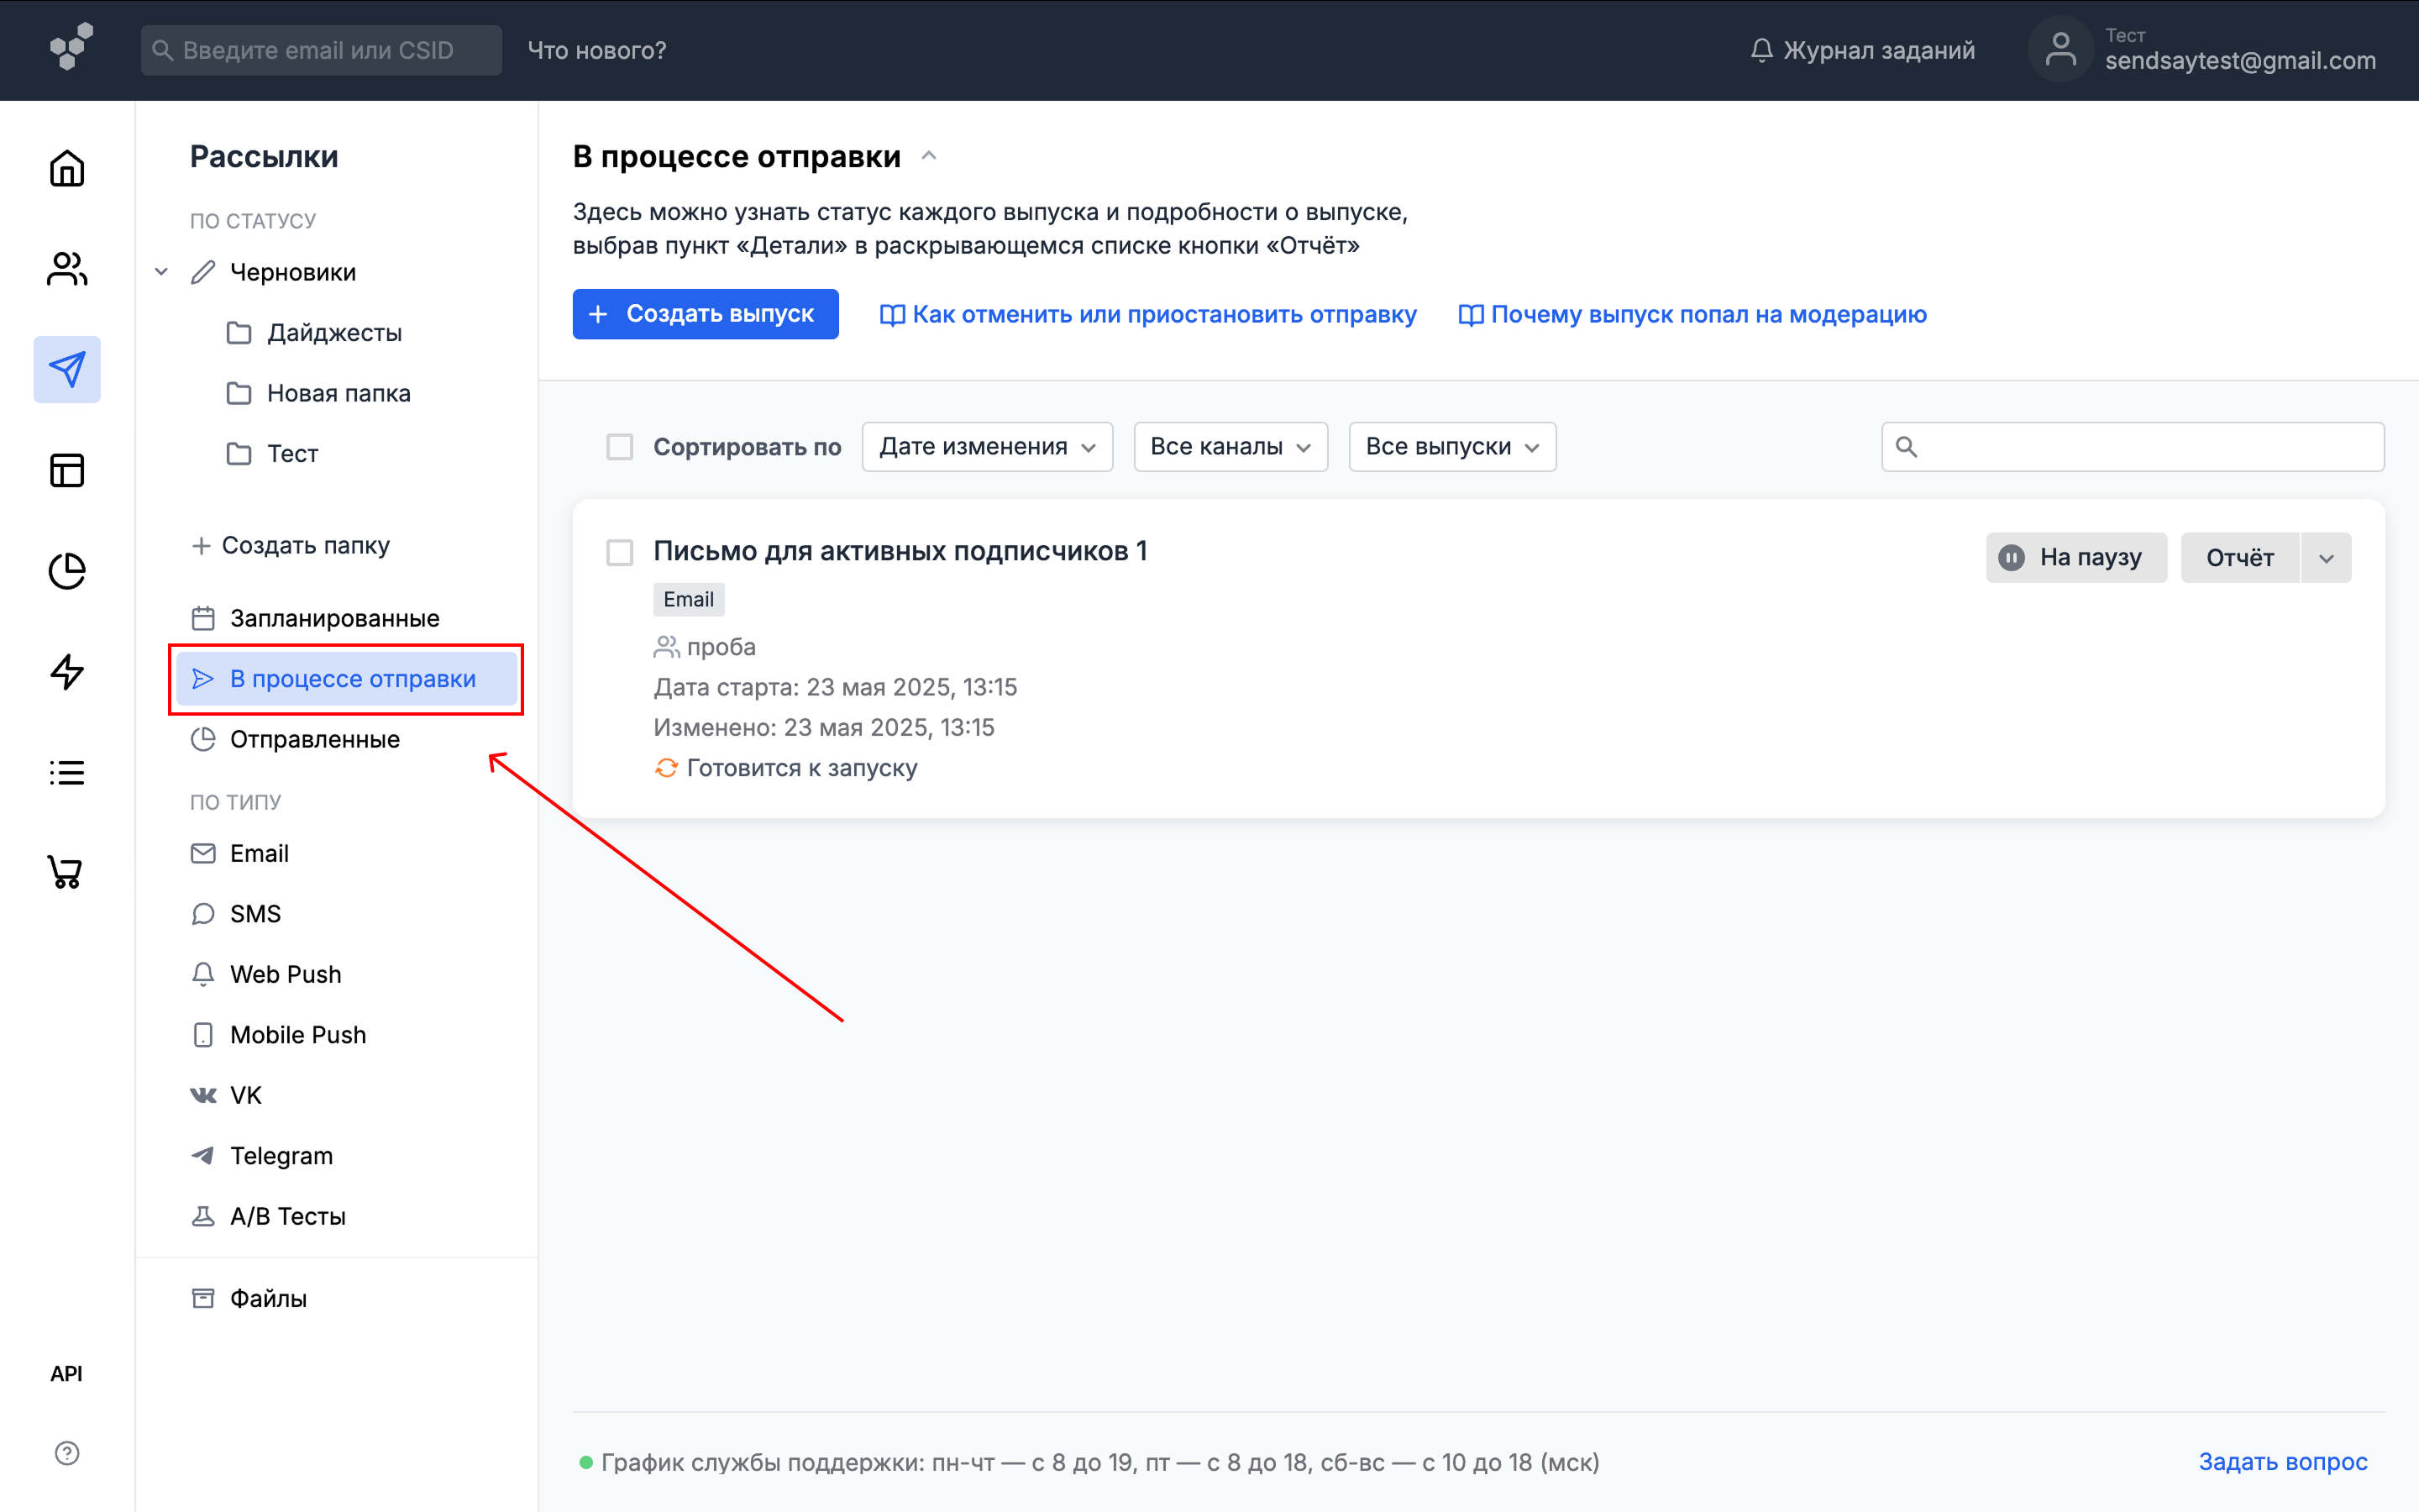2419x1512 pixels.
Task: Click the help question mark icon
Action: click(x=67, y=1453)
